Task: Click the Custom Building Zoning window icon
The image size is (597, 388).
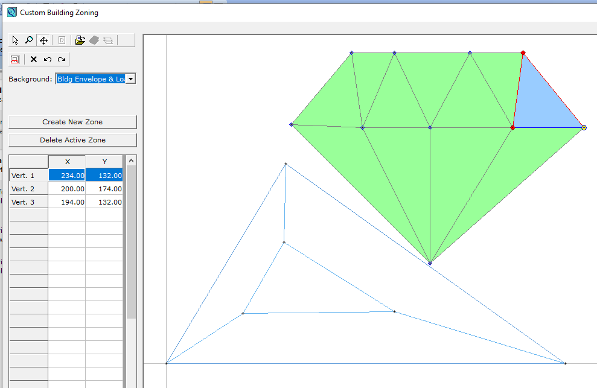Action: [x=12, y=12]
